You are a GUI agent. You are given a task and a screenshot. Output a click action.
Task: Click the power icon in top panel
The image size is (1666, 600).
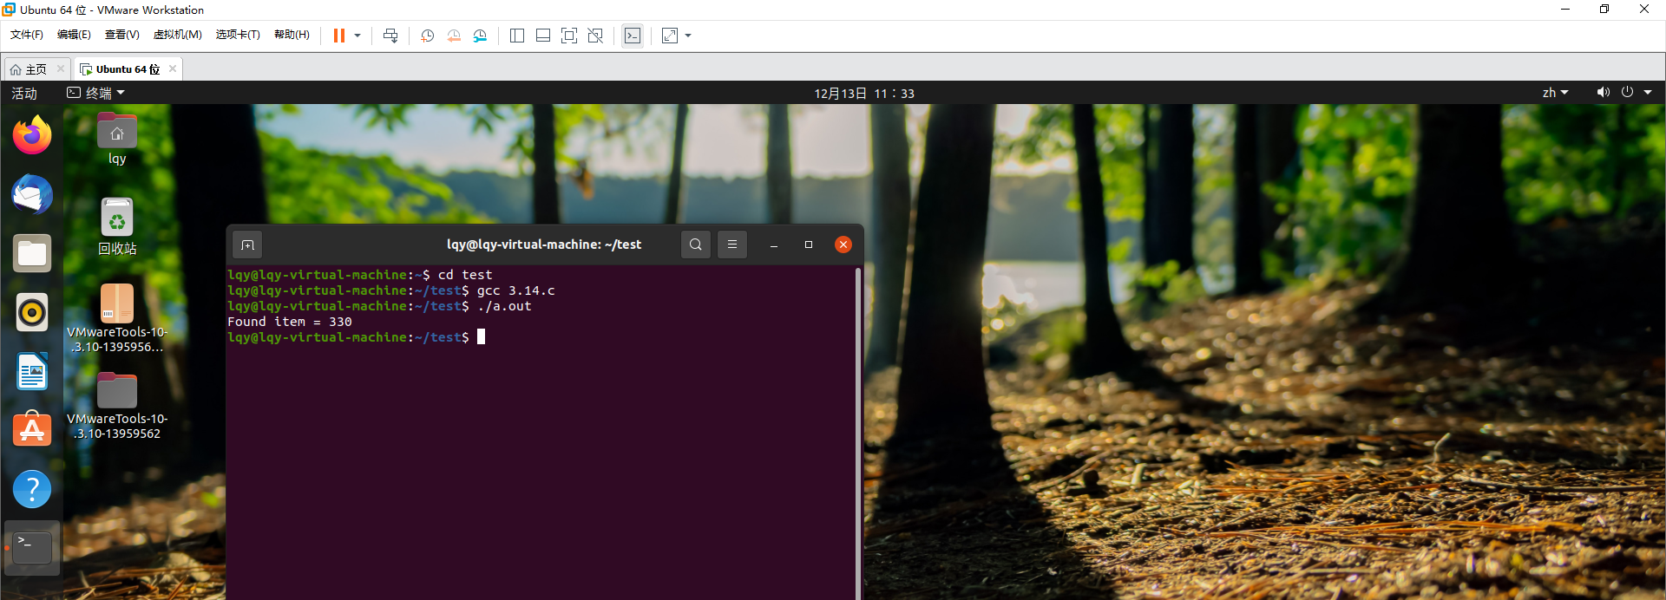coord(1627,92)
